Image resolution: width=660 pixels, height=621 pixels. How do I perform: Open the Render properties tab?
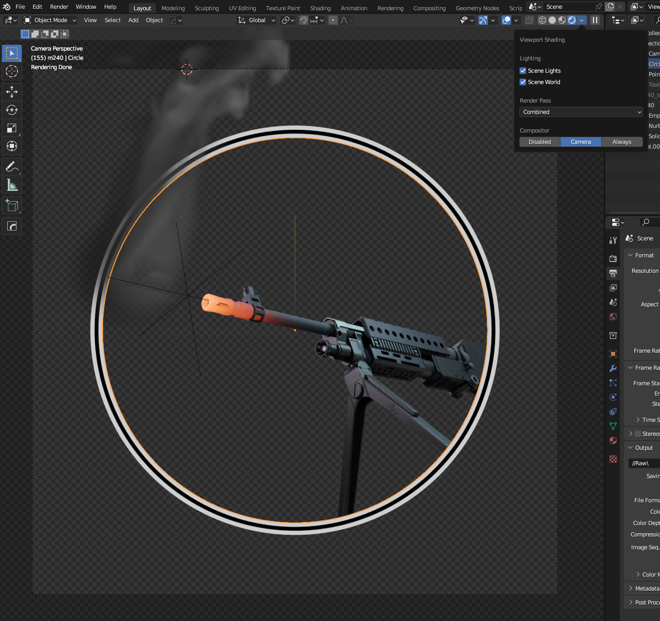pos(613,258)
